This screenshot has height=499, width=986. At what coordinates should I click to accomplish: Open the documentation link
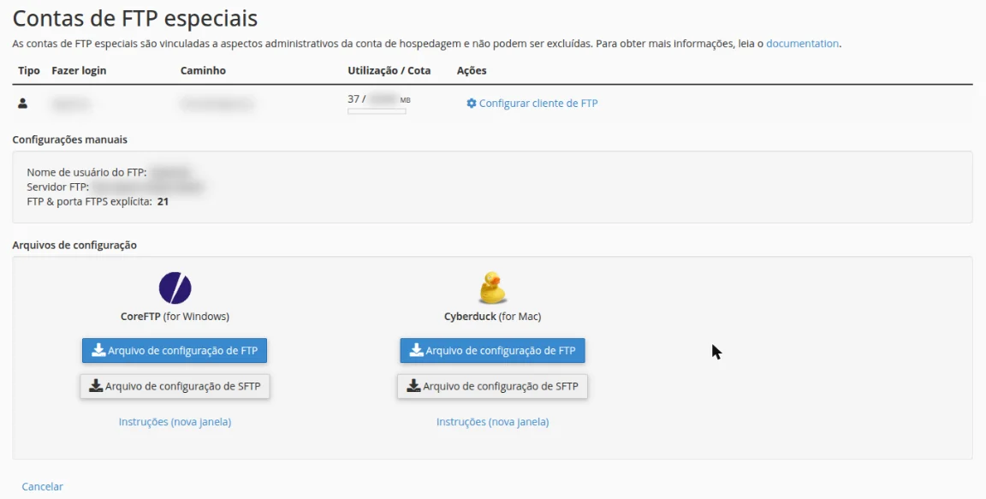point(802,44)
